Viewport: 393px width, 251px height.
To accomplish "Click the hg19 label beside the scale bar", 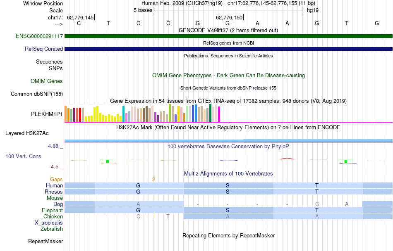I will click(x=313, y=10).
